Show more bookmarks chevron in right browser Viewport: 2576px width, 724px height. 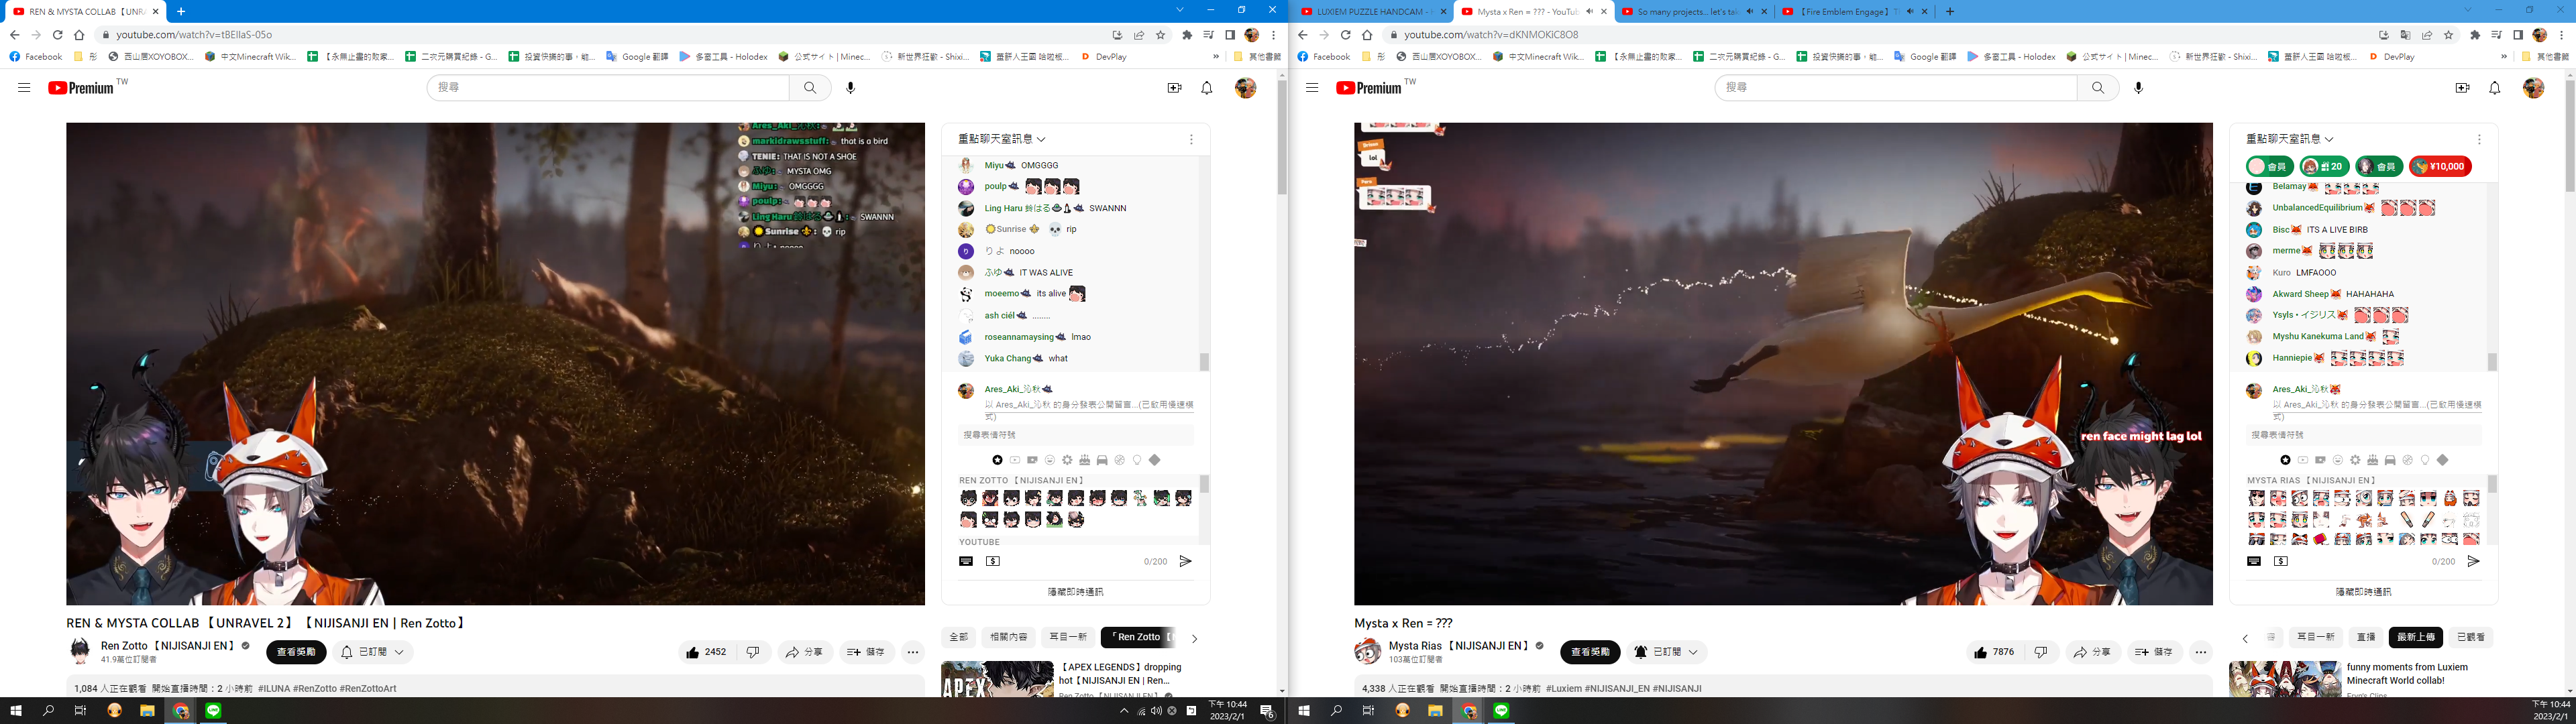[2504, 57]
